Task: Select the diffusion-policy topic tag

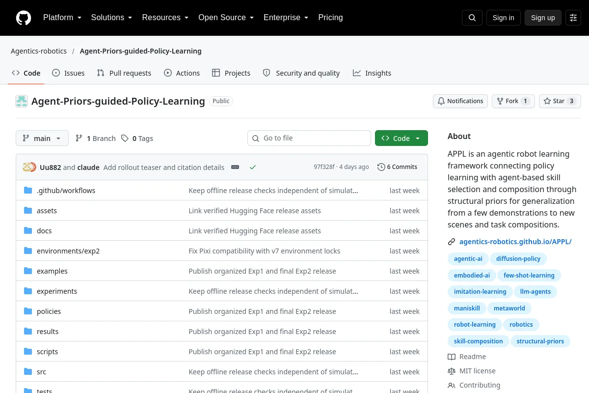Action: 518,259
